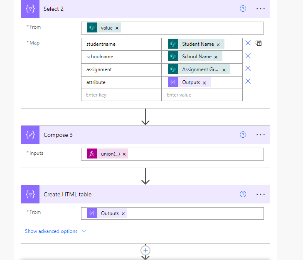Viewport: 303px width, 260px height.
Task: Click SharePoint icon on Assignment Gr... token
Action: (x=173, y=69)
